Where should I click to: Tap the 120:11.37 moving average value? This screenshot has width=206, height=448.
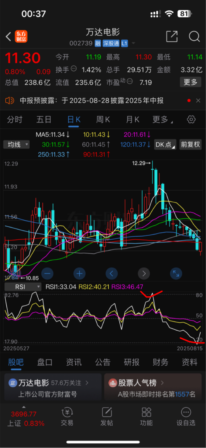(135, 145)
